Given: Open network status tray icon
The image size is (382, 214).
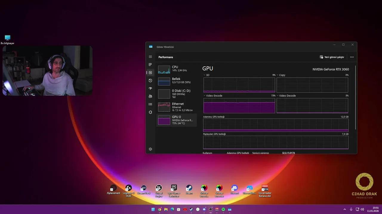Looking at the screenshot, I should tap(358, 209).
